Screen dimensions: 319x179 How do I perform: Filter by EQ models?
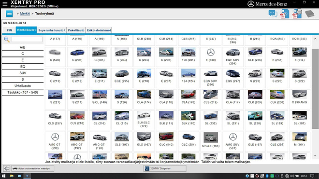click(x=23, y=67)
